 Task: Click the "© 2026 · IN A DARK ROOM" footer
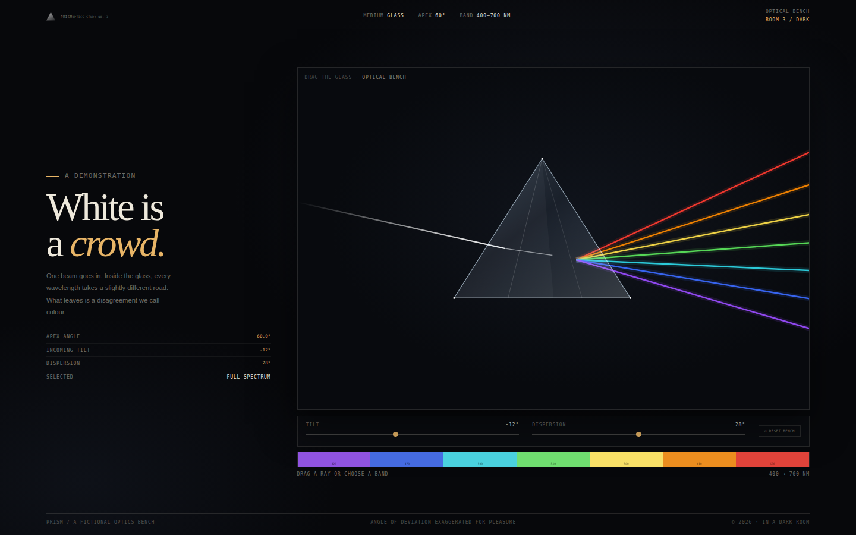[x=770, y=522]
